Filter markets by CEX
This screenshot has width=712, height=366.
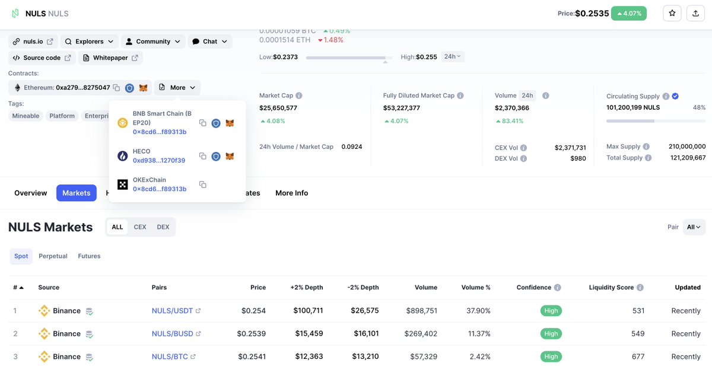tap(140, 227)
